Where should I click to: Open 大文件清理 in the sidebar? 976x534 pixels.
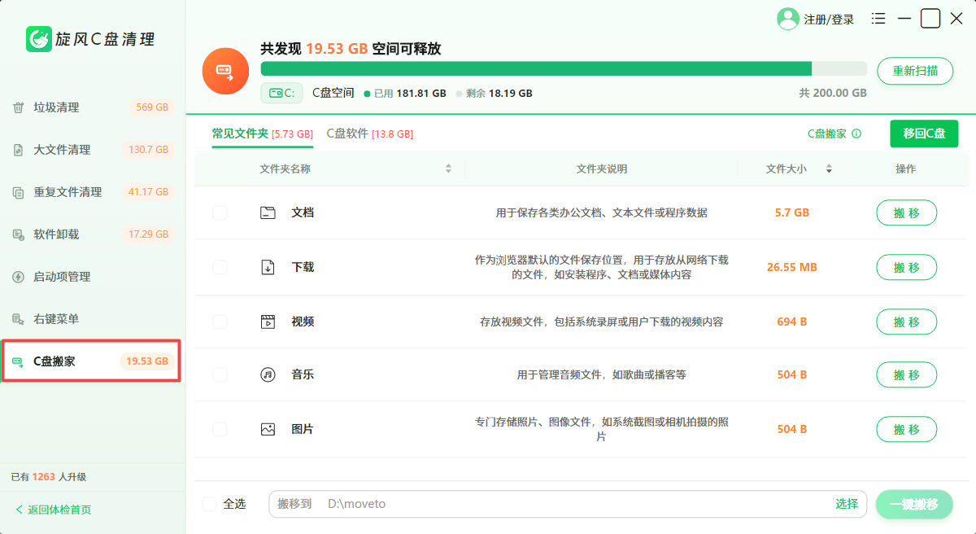[x=93, y=150]
